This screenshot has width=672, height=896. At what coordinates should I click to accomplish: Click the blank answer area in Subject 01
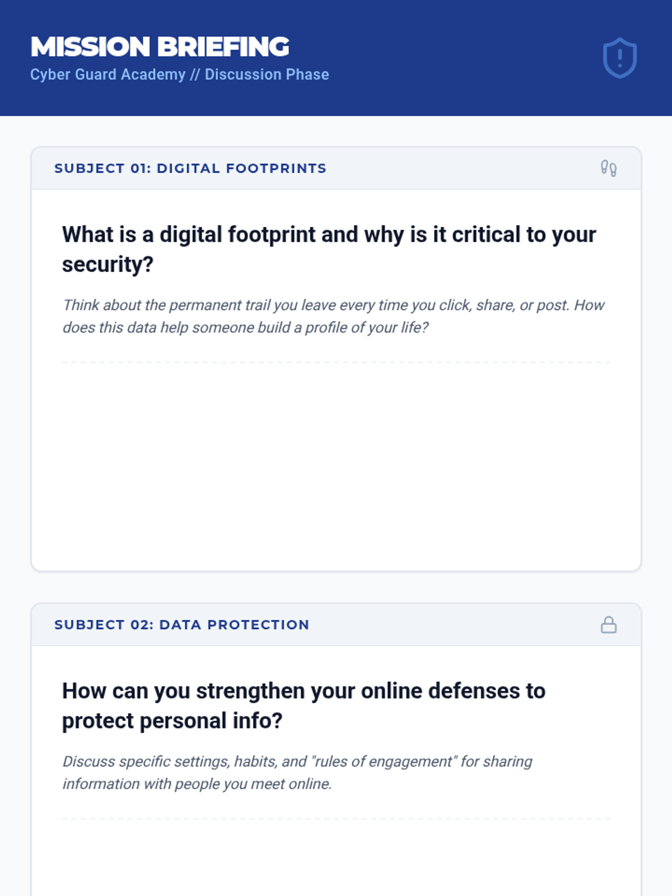pyautogui.click(x=336, y=465)
